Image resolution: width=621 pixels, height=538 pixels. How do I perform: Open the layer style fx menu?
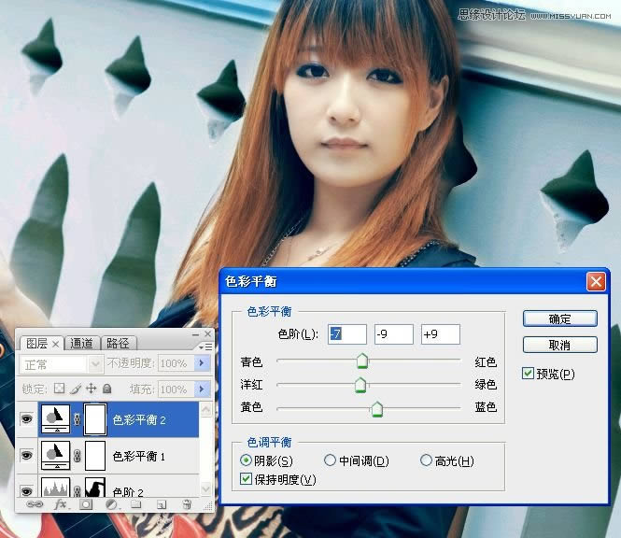point(62,504)
